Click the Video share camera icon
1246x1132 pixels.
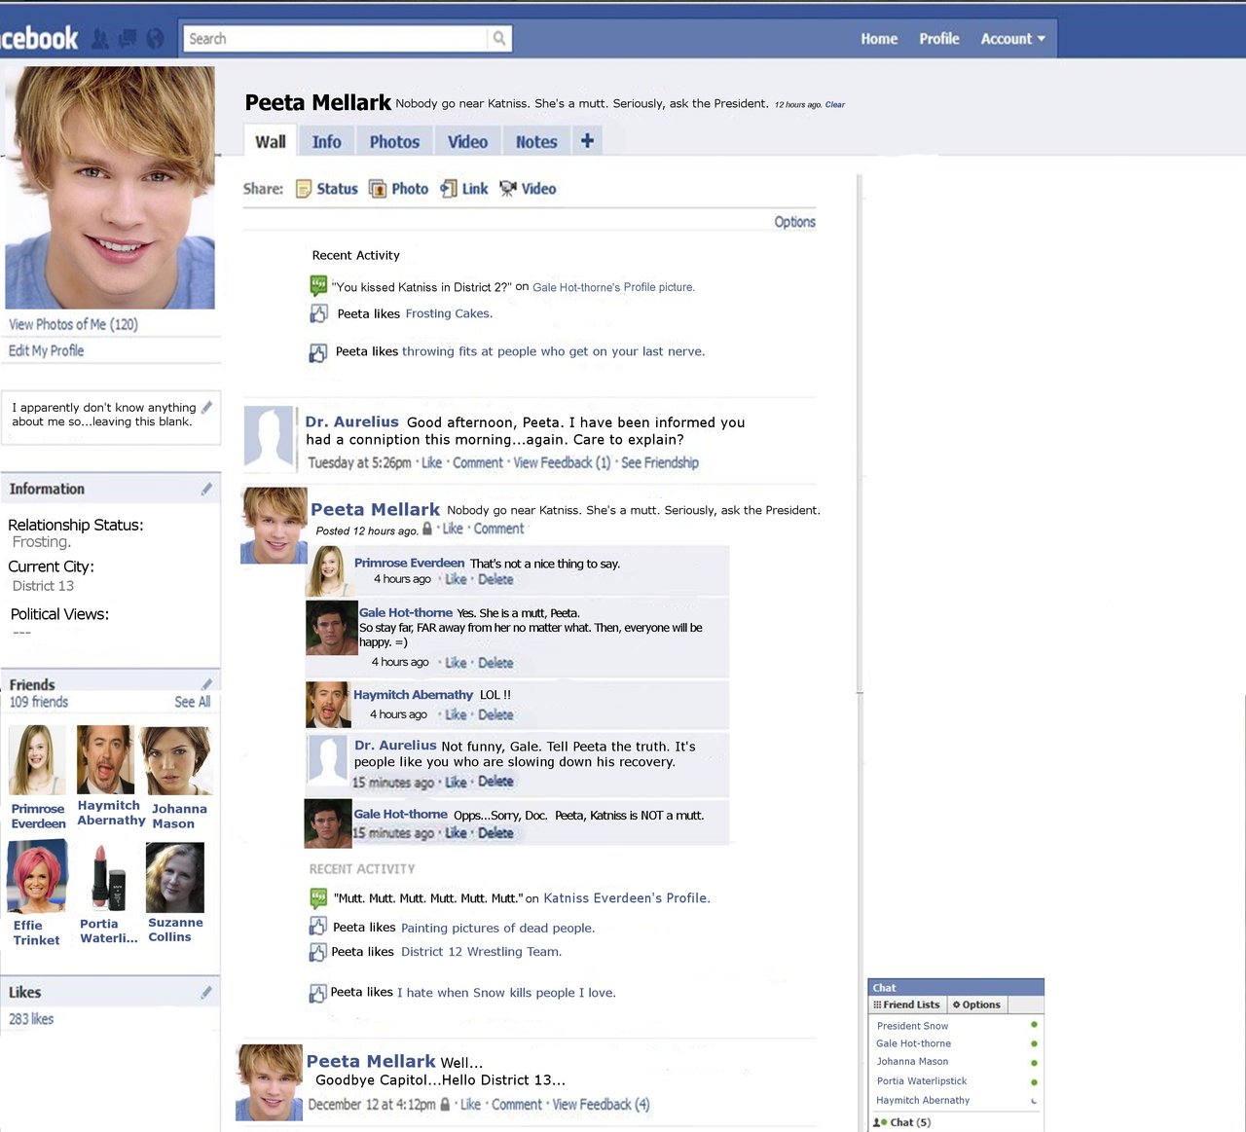pos(508,189)
